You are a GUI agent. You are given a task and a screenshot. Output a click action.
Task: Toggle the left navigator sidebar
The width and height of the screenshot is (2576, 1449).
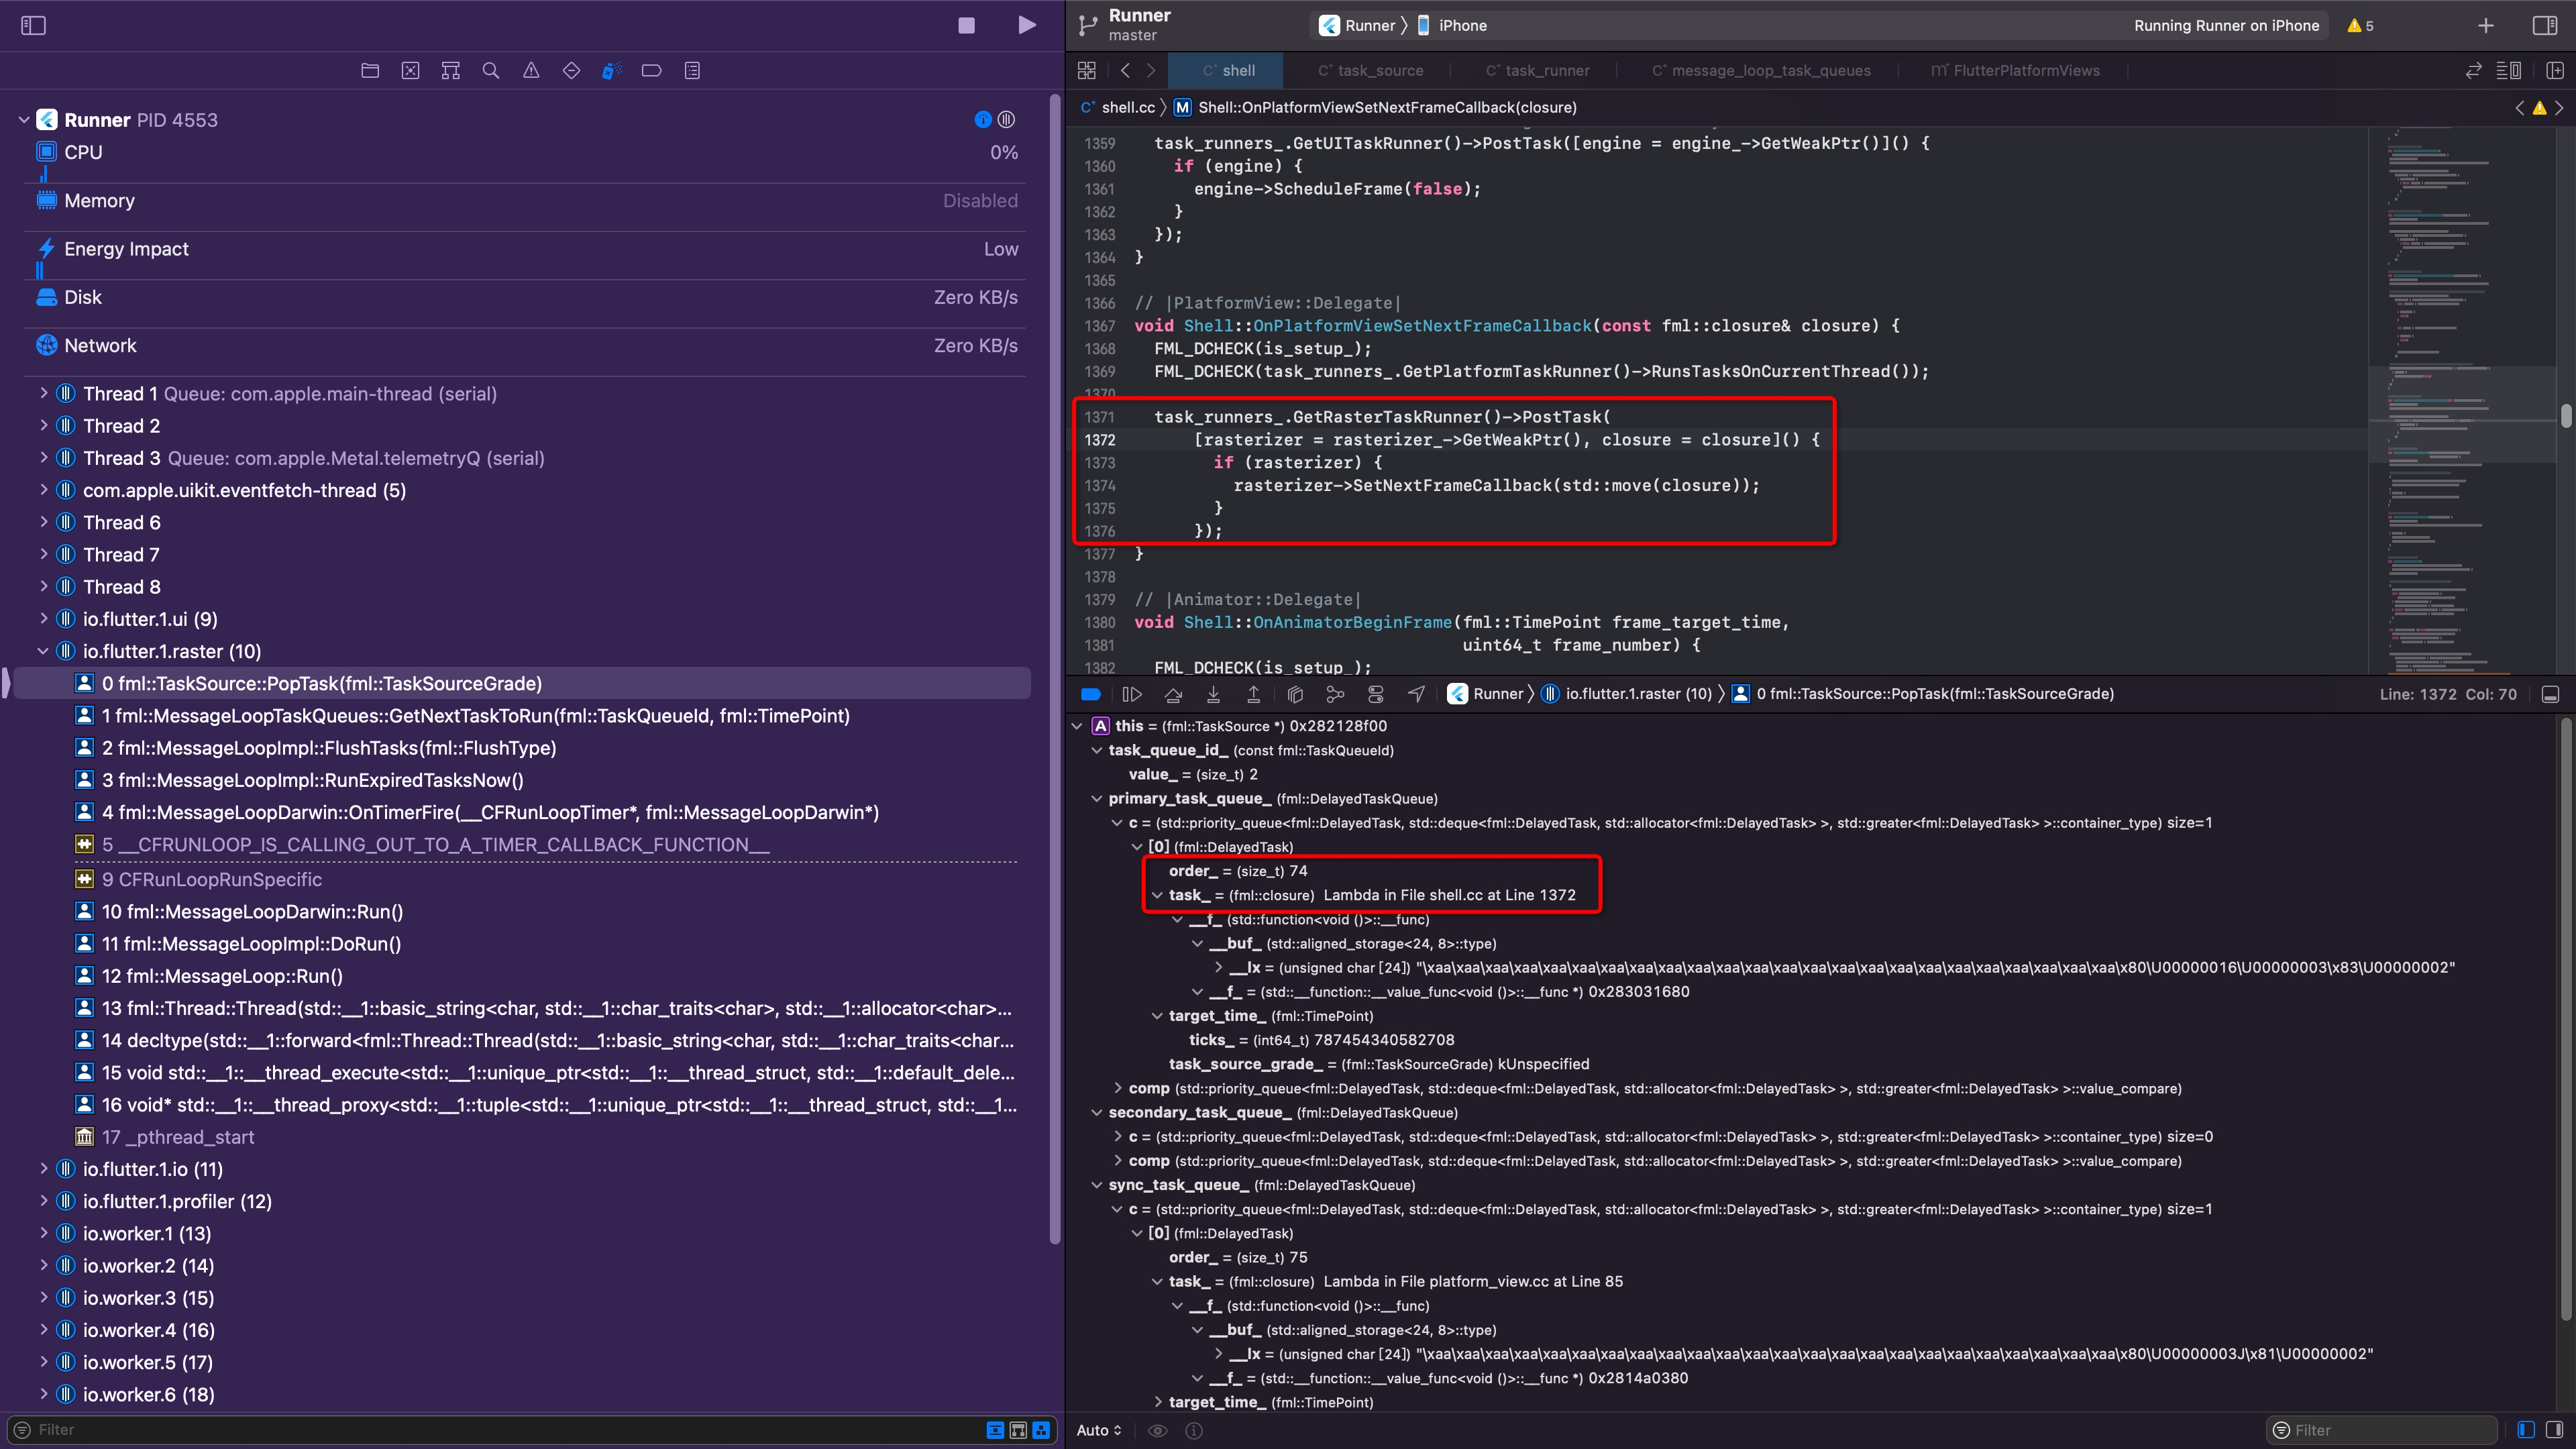click(x=33, y=25)
